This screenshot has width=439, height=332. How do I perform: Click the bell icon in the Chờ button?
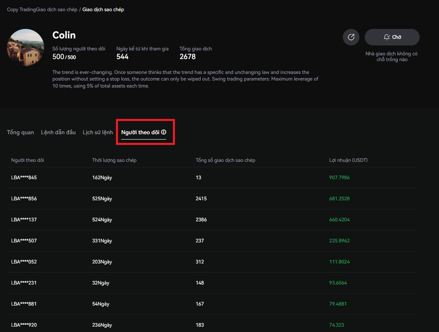[386, 37]
